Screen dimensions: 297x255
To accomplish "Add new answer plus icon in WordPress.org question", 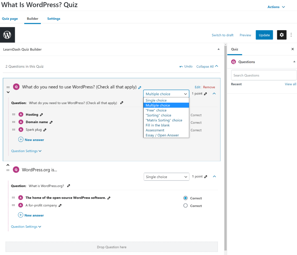I will tap(21, 215).
